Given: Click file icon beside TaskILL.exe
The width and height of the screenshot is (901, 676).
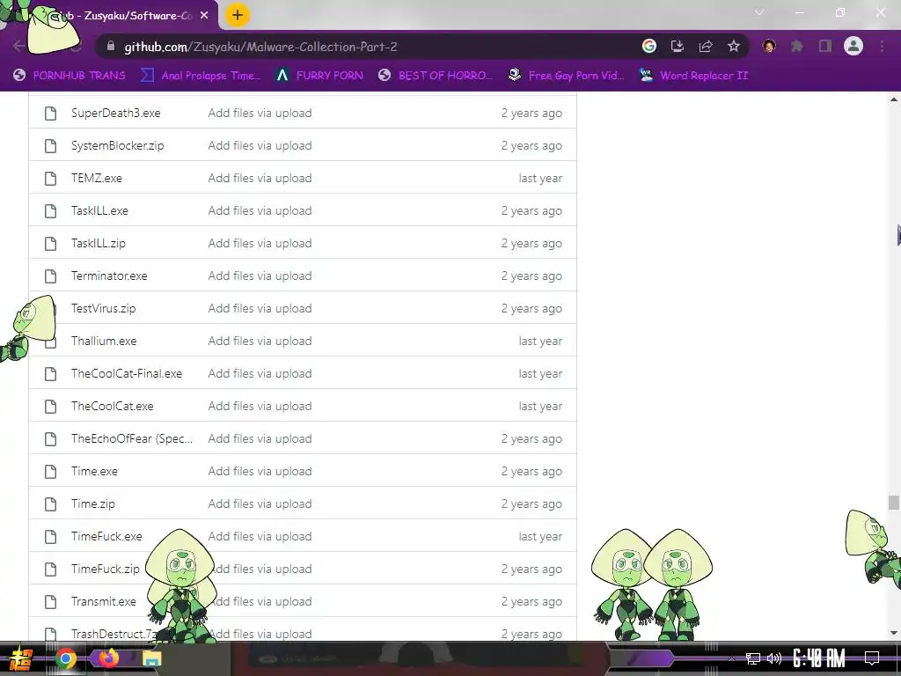Looking at the screenshot, I should pos(50,211).
